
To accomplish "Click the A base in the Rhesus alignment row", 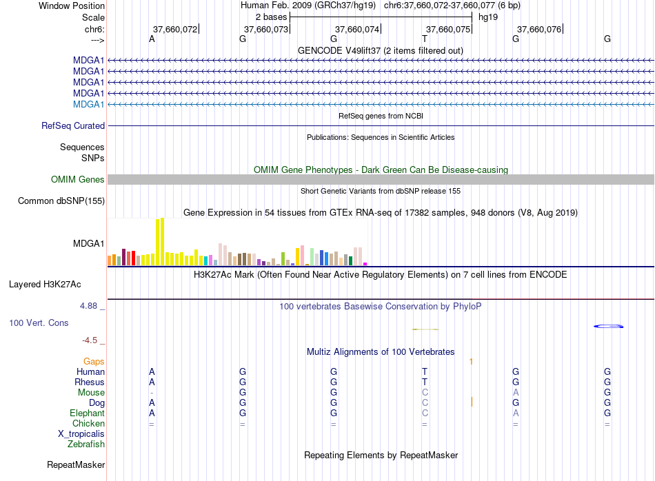I will (x=152, y=382).
